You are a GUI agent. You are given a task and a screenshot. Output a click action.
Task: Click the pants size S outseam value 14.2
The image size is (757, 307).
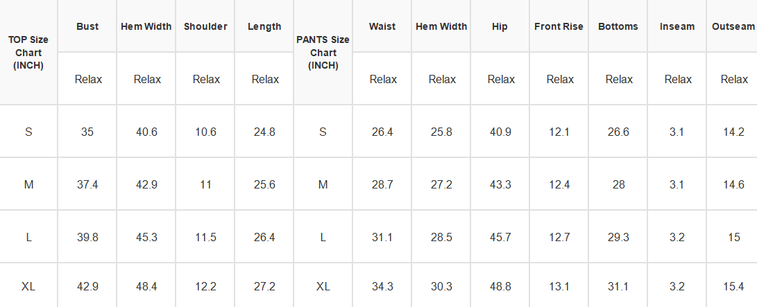[x=733, y=132]
